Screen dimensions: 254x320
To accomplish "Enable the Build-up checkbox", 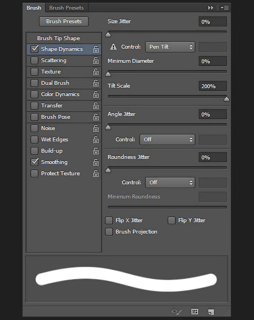I will (34, 151).
